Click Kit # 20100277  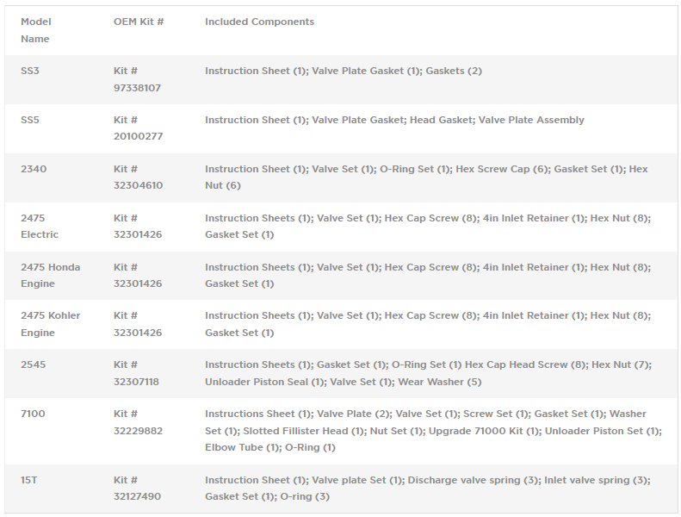coord(138,128)
